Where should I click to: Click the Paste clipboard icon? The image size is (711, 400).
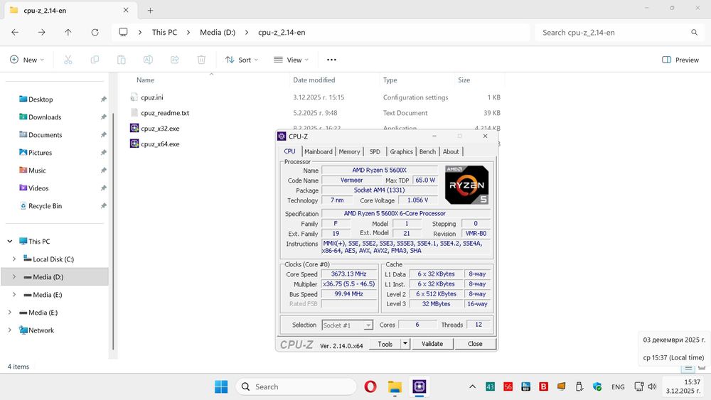pos(121,60)
